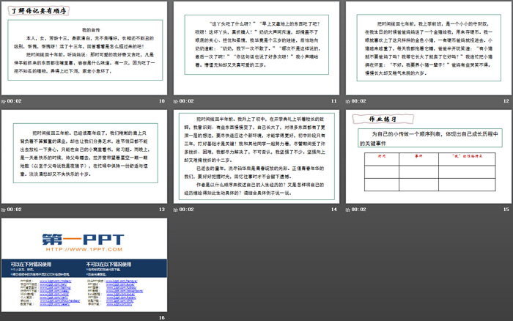513x321 pixels.
Task: Click the HTTP://WWW.1PPT.COM text on slide 16
Action: coord(84,249)
